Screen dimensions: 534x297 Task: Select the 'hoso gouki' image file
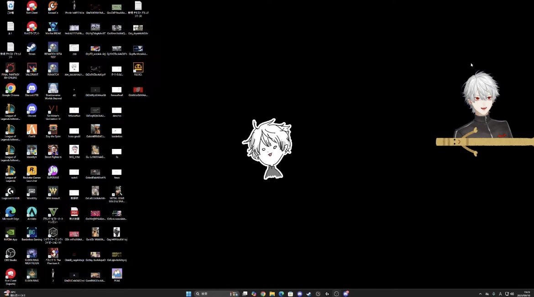point(74,132)
